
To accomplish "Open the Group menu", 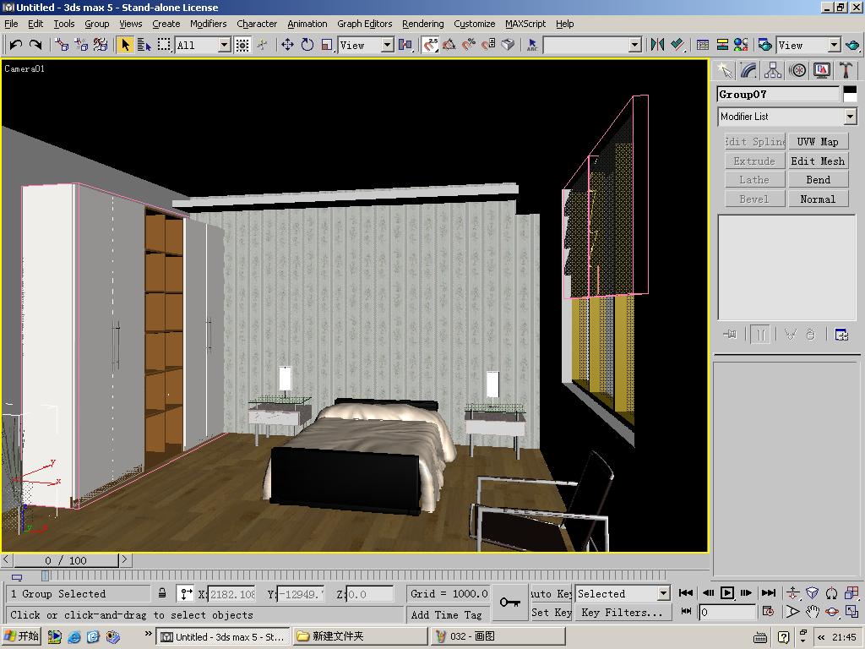I will coord(96,24).
